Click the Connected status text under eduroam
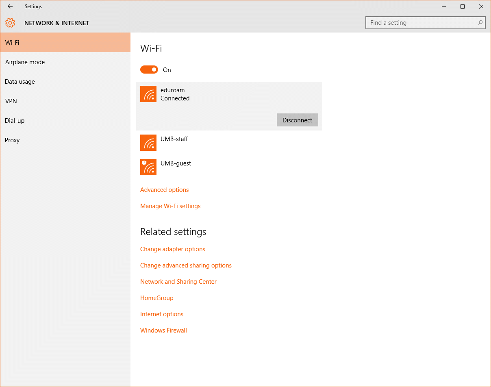The height and width of the screenshot is (387, 491). pos(175,98)
